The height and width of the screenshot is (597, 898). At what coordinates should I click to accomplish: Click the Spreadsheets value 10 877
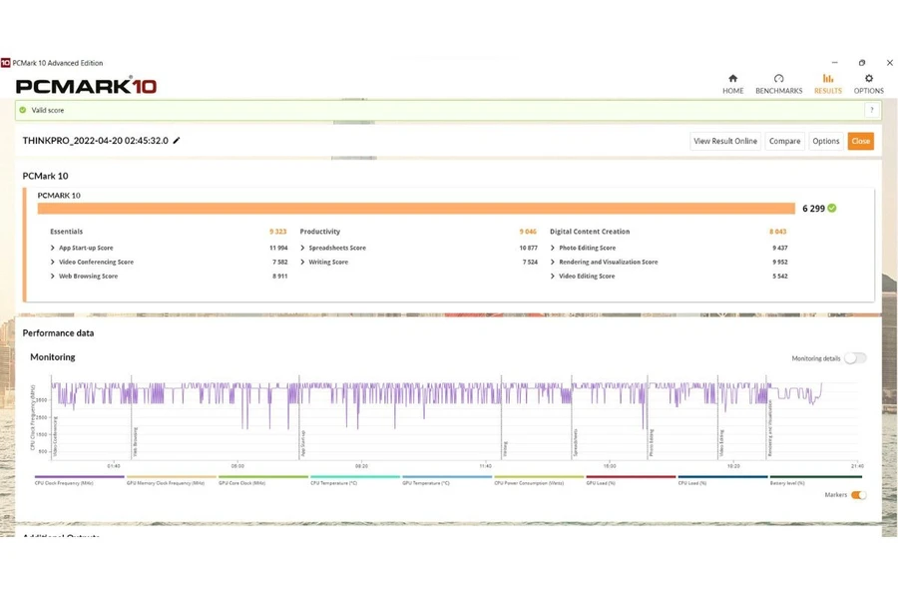pyautogui.click(x=528, y=248)
